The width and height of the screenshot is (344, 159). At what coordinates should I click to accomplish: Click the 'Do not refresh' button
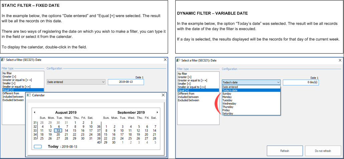tap(323, 151)
